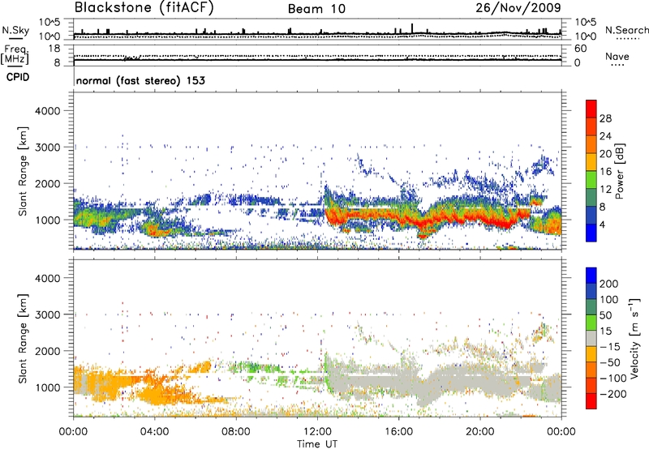Click the '18' frequency axis value
Image resolution: width=649 pixels, height=449 pixels.
(54, 49)
